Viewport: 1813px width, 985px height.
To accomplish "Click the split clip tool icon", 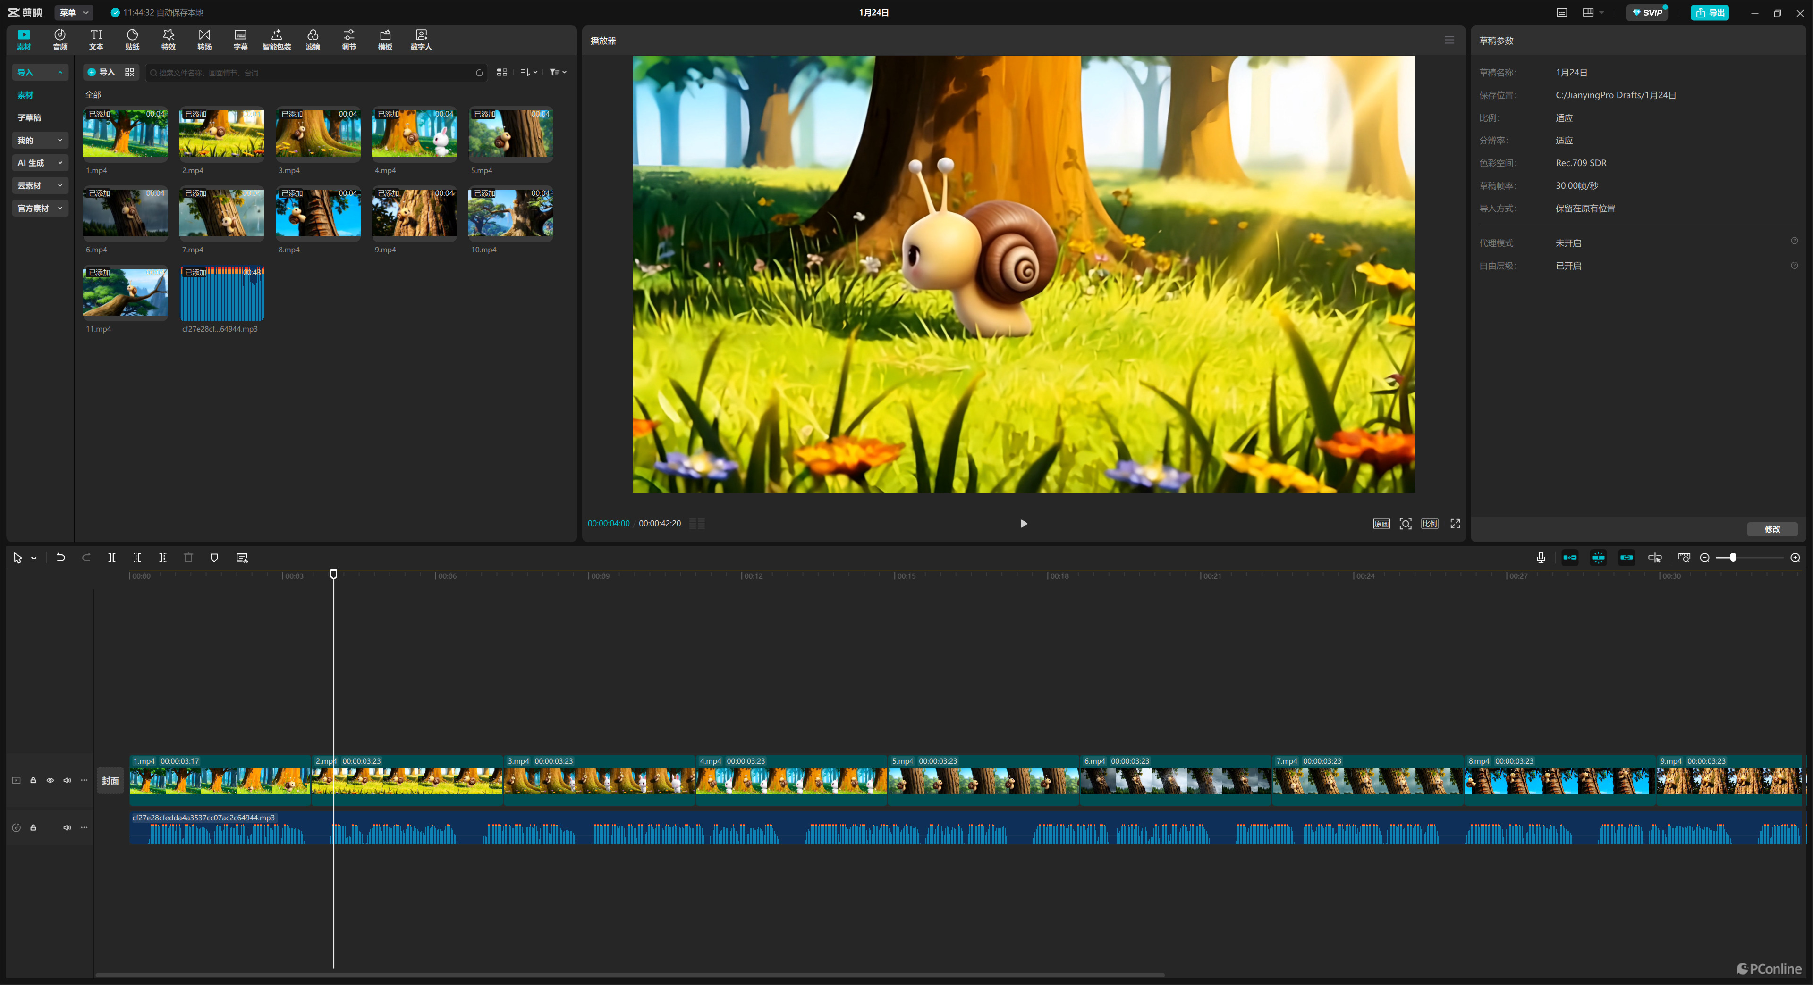I will 111,558.
